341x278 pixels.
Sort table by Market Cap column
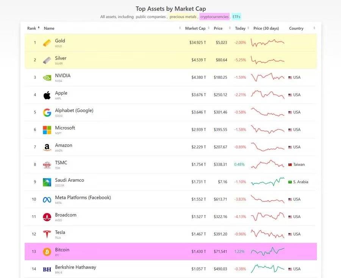pyautogui.click(x=195, y=28)
